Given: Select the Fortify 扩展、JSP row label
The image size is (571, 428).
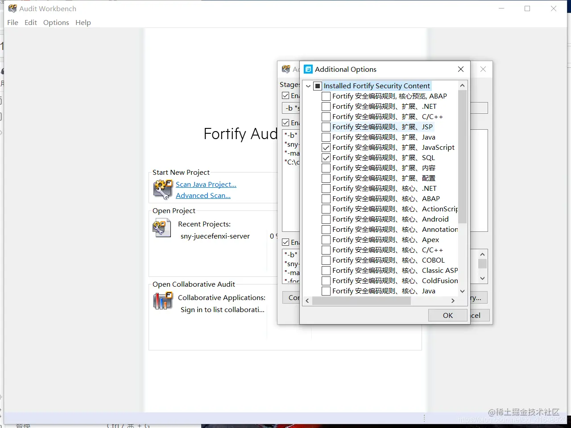Looking at the screenshot, I should [x=382, y=127].
